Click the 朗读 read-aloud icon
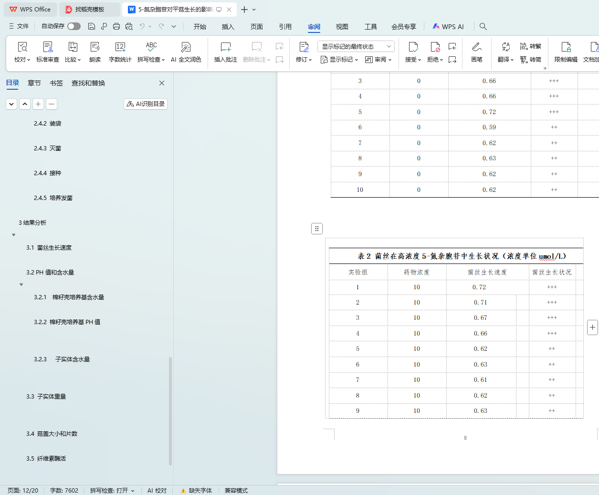This screenshot has width=599, height=495. click(95, 47)
